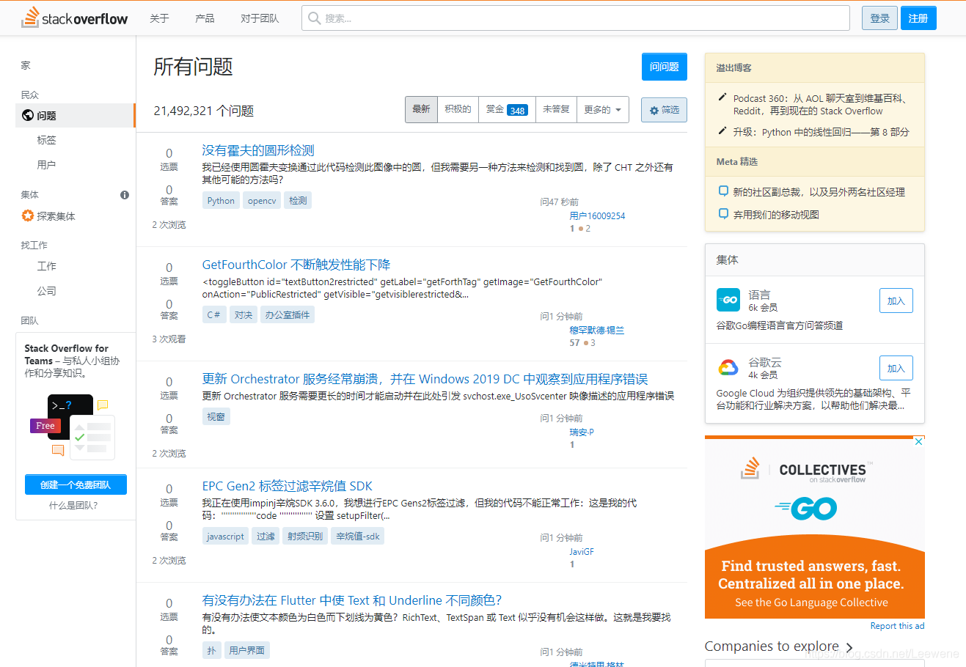Open the Flutter Text Underline question

352,600
